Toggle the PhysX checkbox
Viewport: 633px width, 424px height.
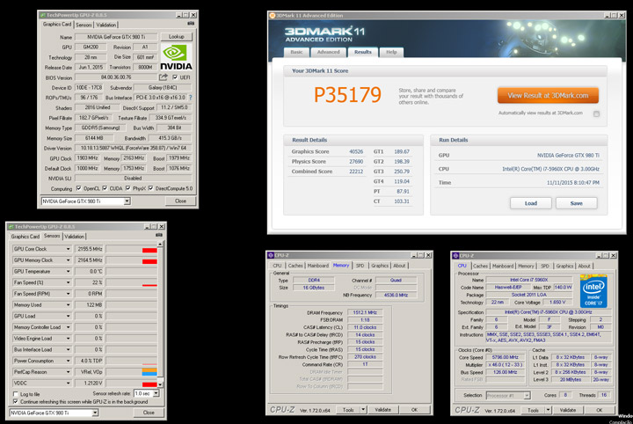pos(128,188)
